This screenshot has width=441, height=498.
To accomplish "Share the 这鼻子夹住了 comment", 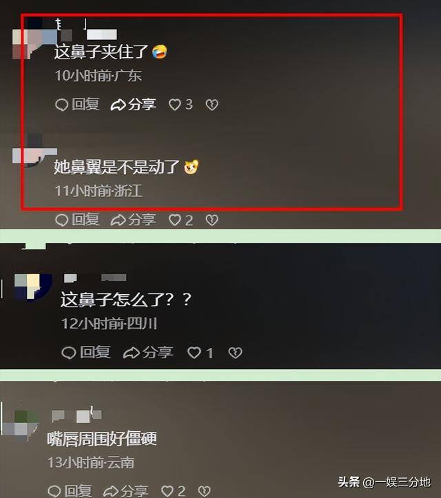I will [133, 105].
